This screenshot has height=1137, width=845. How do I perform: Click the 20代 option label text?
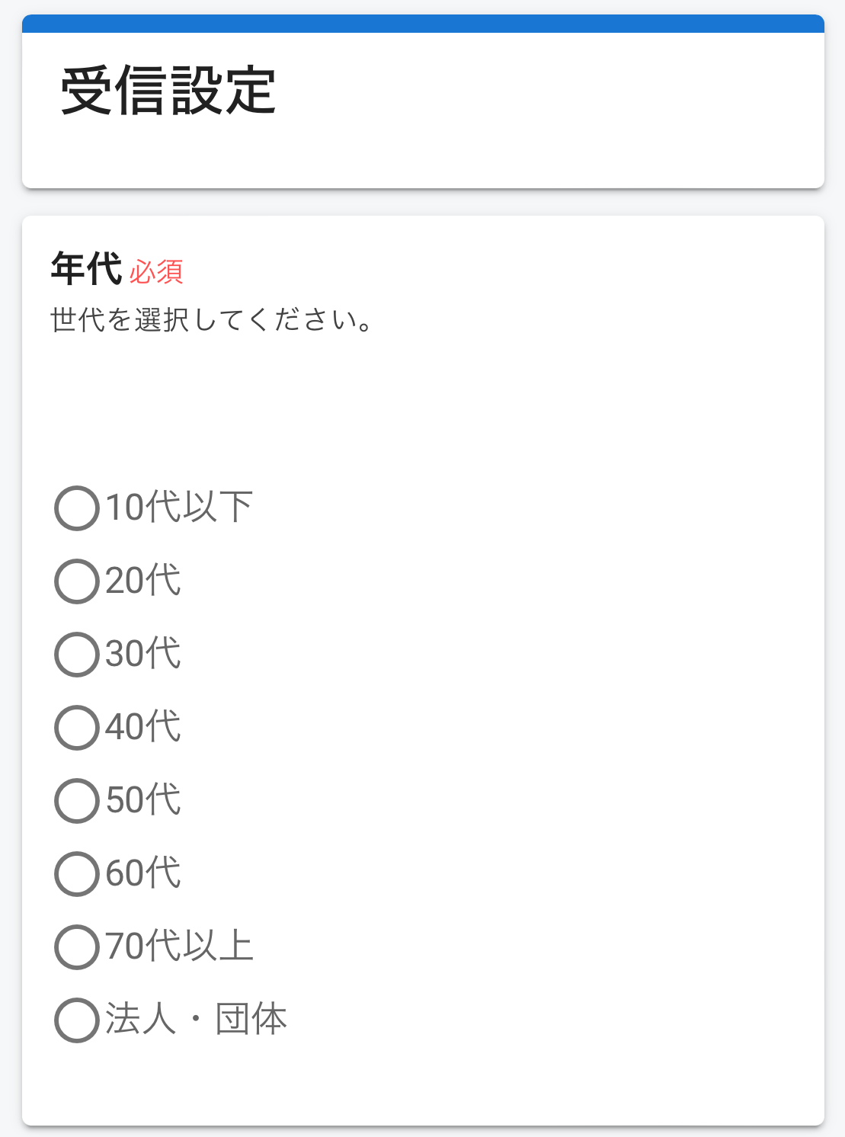point(143,581)
